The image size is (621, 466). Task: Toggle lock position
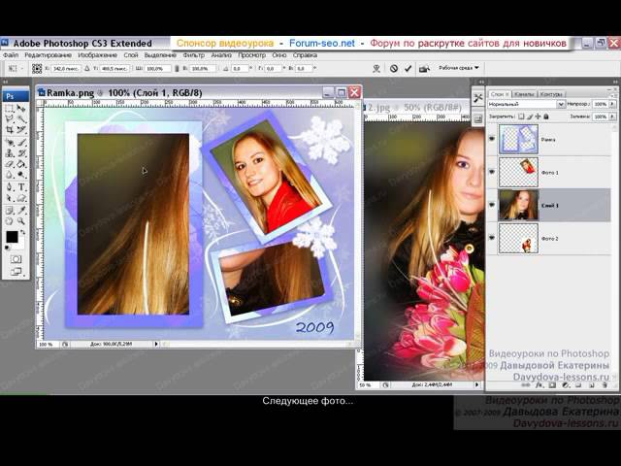coord(538,116)
